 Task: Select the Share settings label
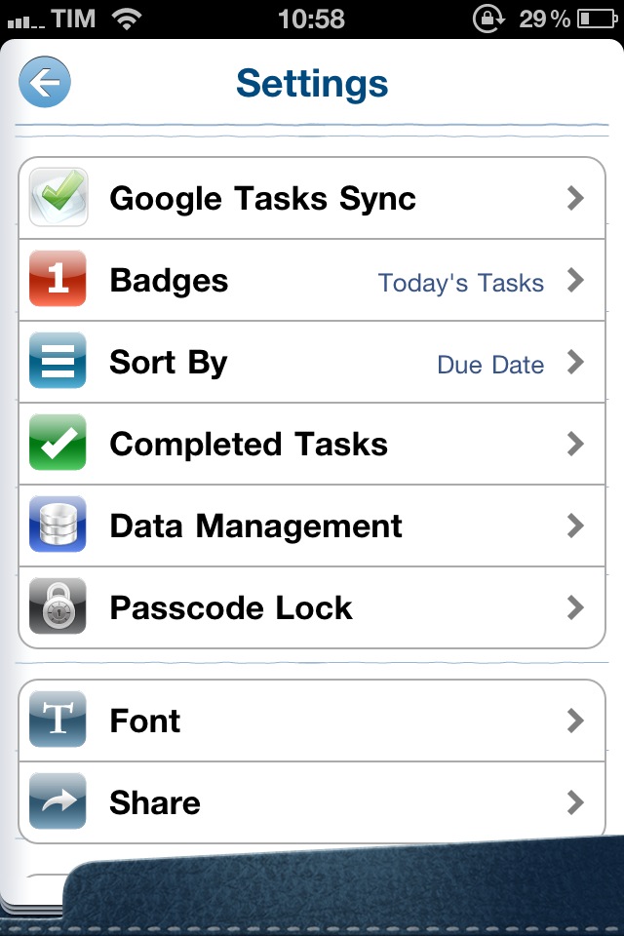click(155, 802)
